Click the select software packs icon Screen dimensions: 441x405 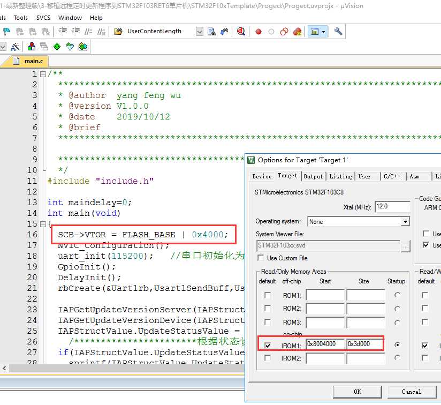(x=70, y=47)
